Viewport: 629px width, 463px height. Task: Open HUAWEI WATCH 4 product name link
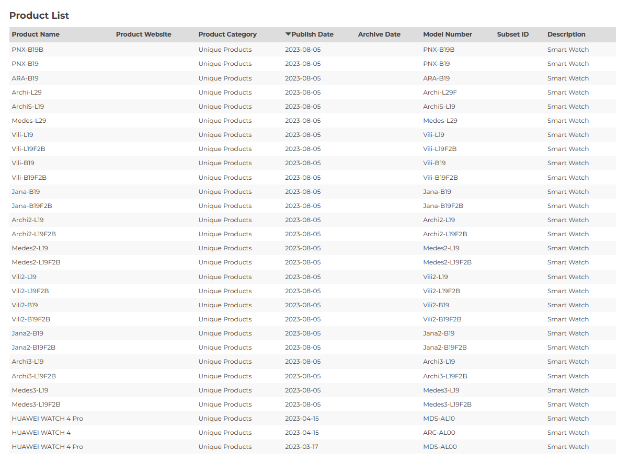41,433
